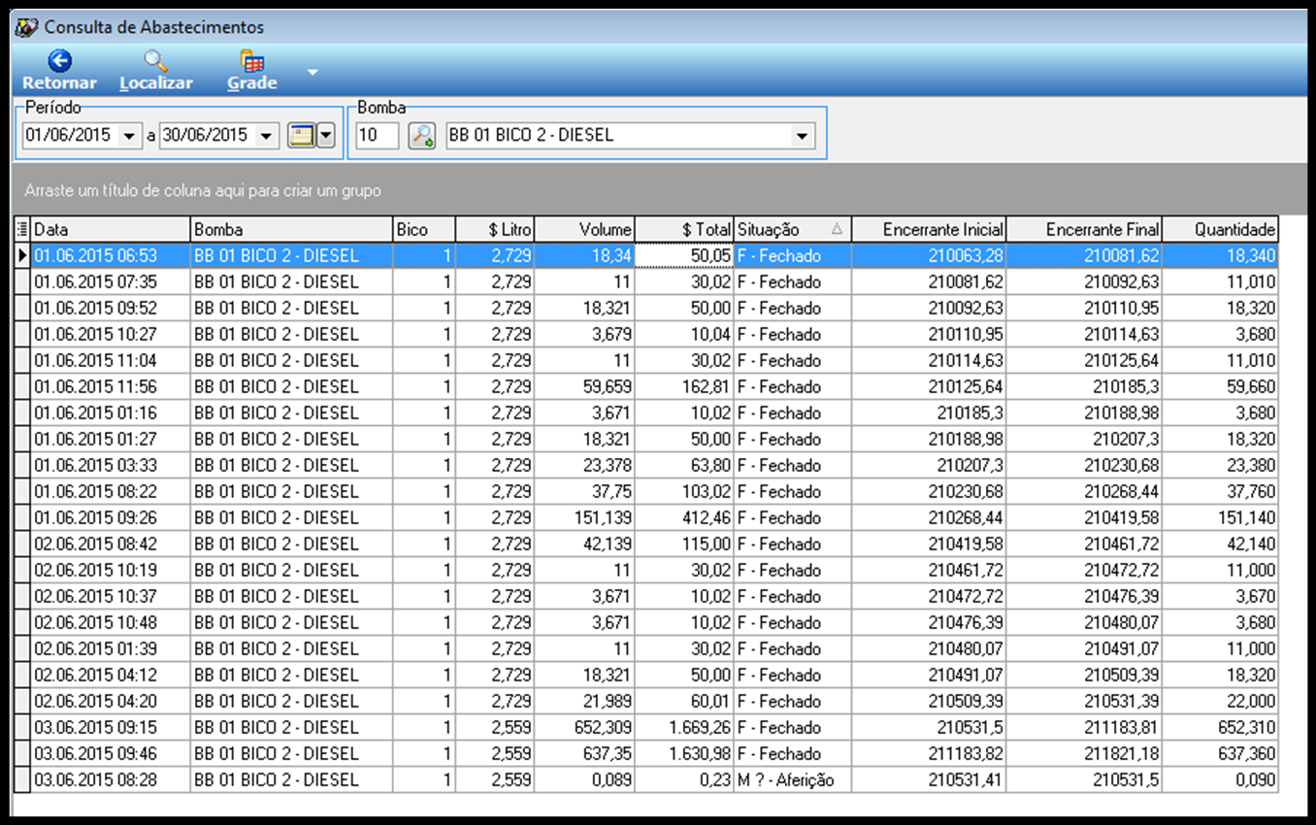Click the M ? - Aferição situation cell
The height and width of the screenshot is (825, 1316).
(x=793, y=780)
